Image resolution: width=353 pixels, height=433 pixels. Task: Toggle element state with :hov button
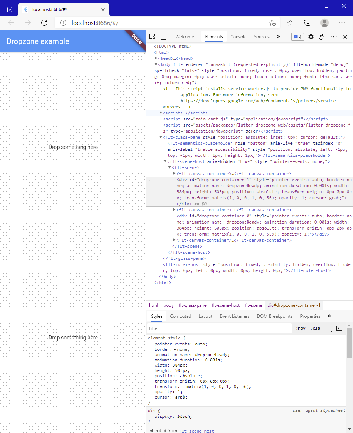pos(300,328)
